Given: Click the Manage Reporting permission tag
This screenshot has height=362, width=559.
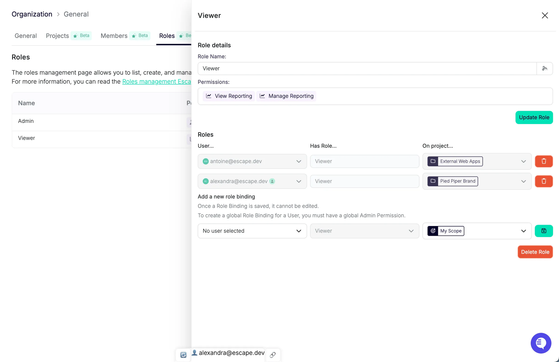Looking at the screenshot, I should (286, 96).
